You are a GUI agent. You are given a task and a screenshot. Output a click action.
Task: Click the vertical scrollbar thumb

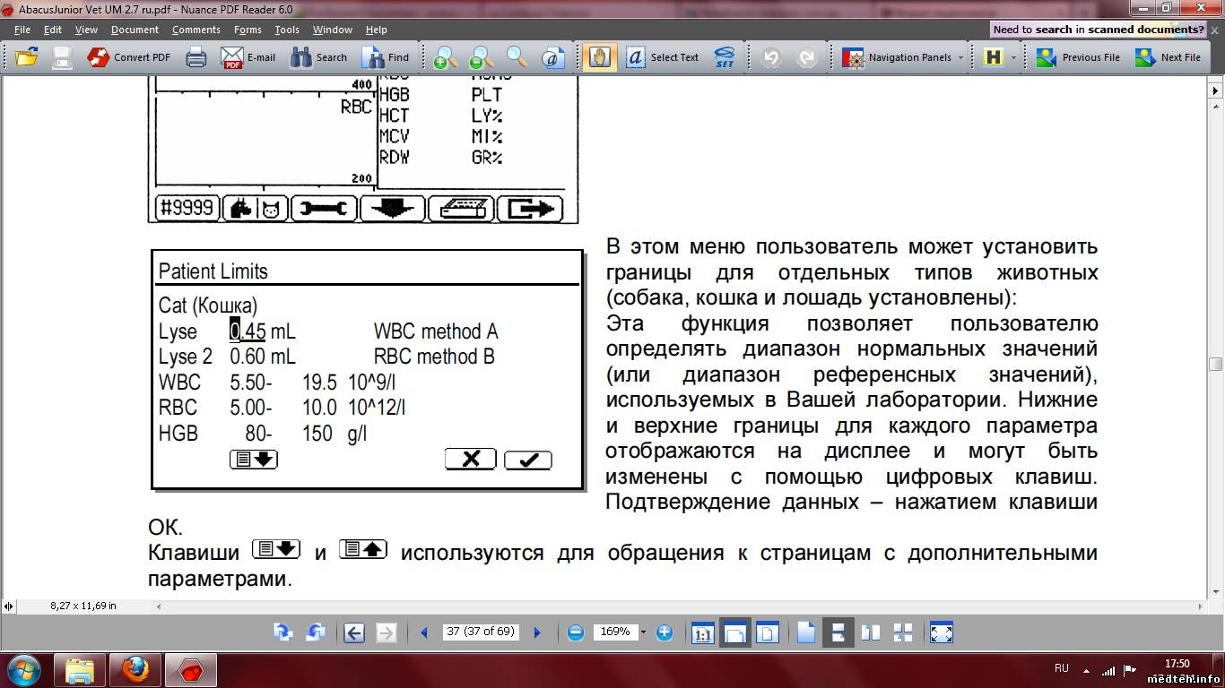1216,364
